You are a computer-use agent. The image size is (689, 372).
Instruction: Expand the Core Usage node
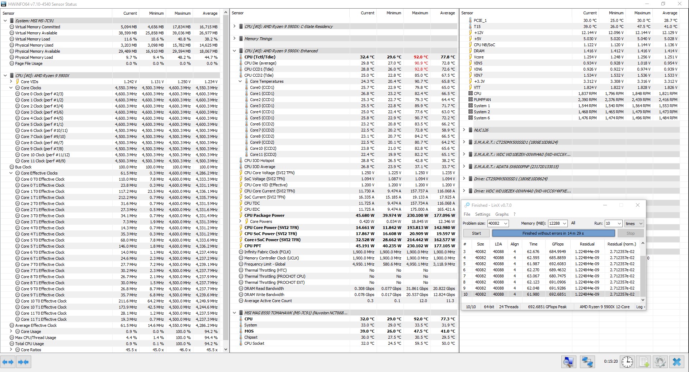(x=11, y=332)
